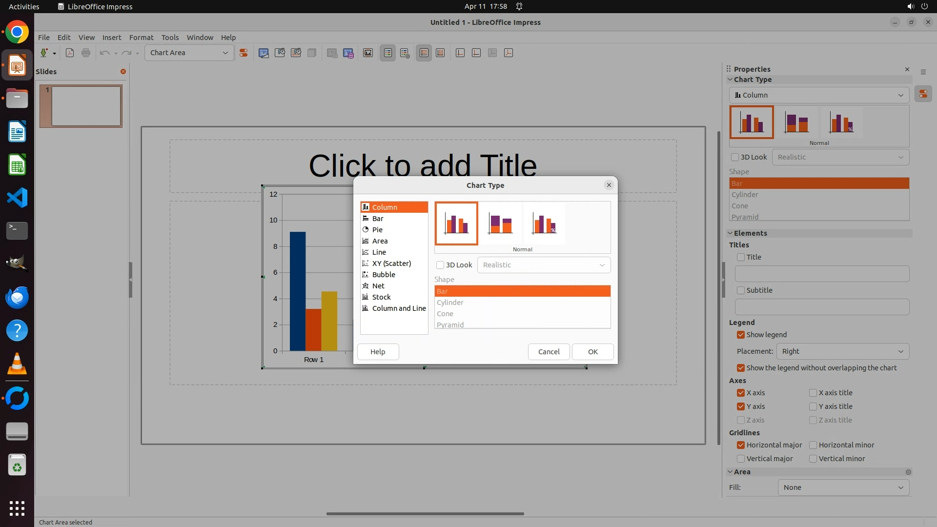Select the Percent Stacked subtype in dialog
Viewport: 937px width, 527px height.
pos(544,223)
